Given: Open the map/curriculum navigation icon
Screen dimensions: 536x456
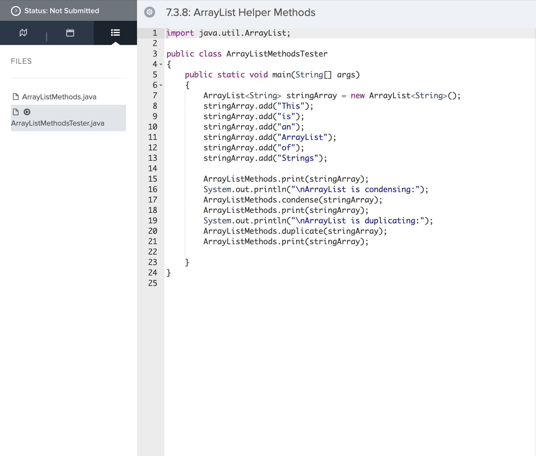Looking at the screenshot, I should click(x=24, y=33).
